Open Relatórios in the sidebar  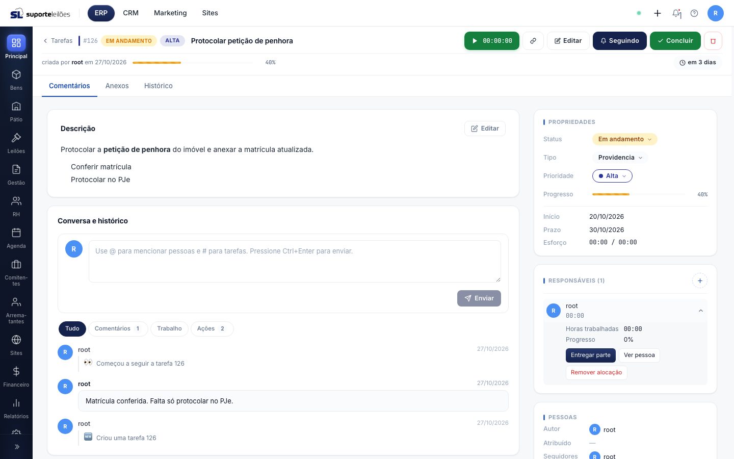click(x=16, y=408)
